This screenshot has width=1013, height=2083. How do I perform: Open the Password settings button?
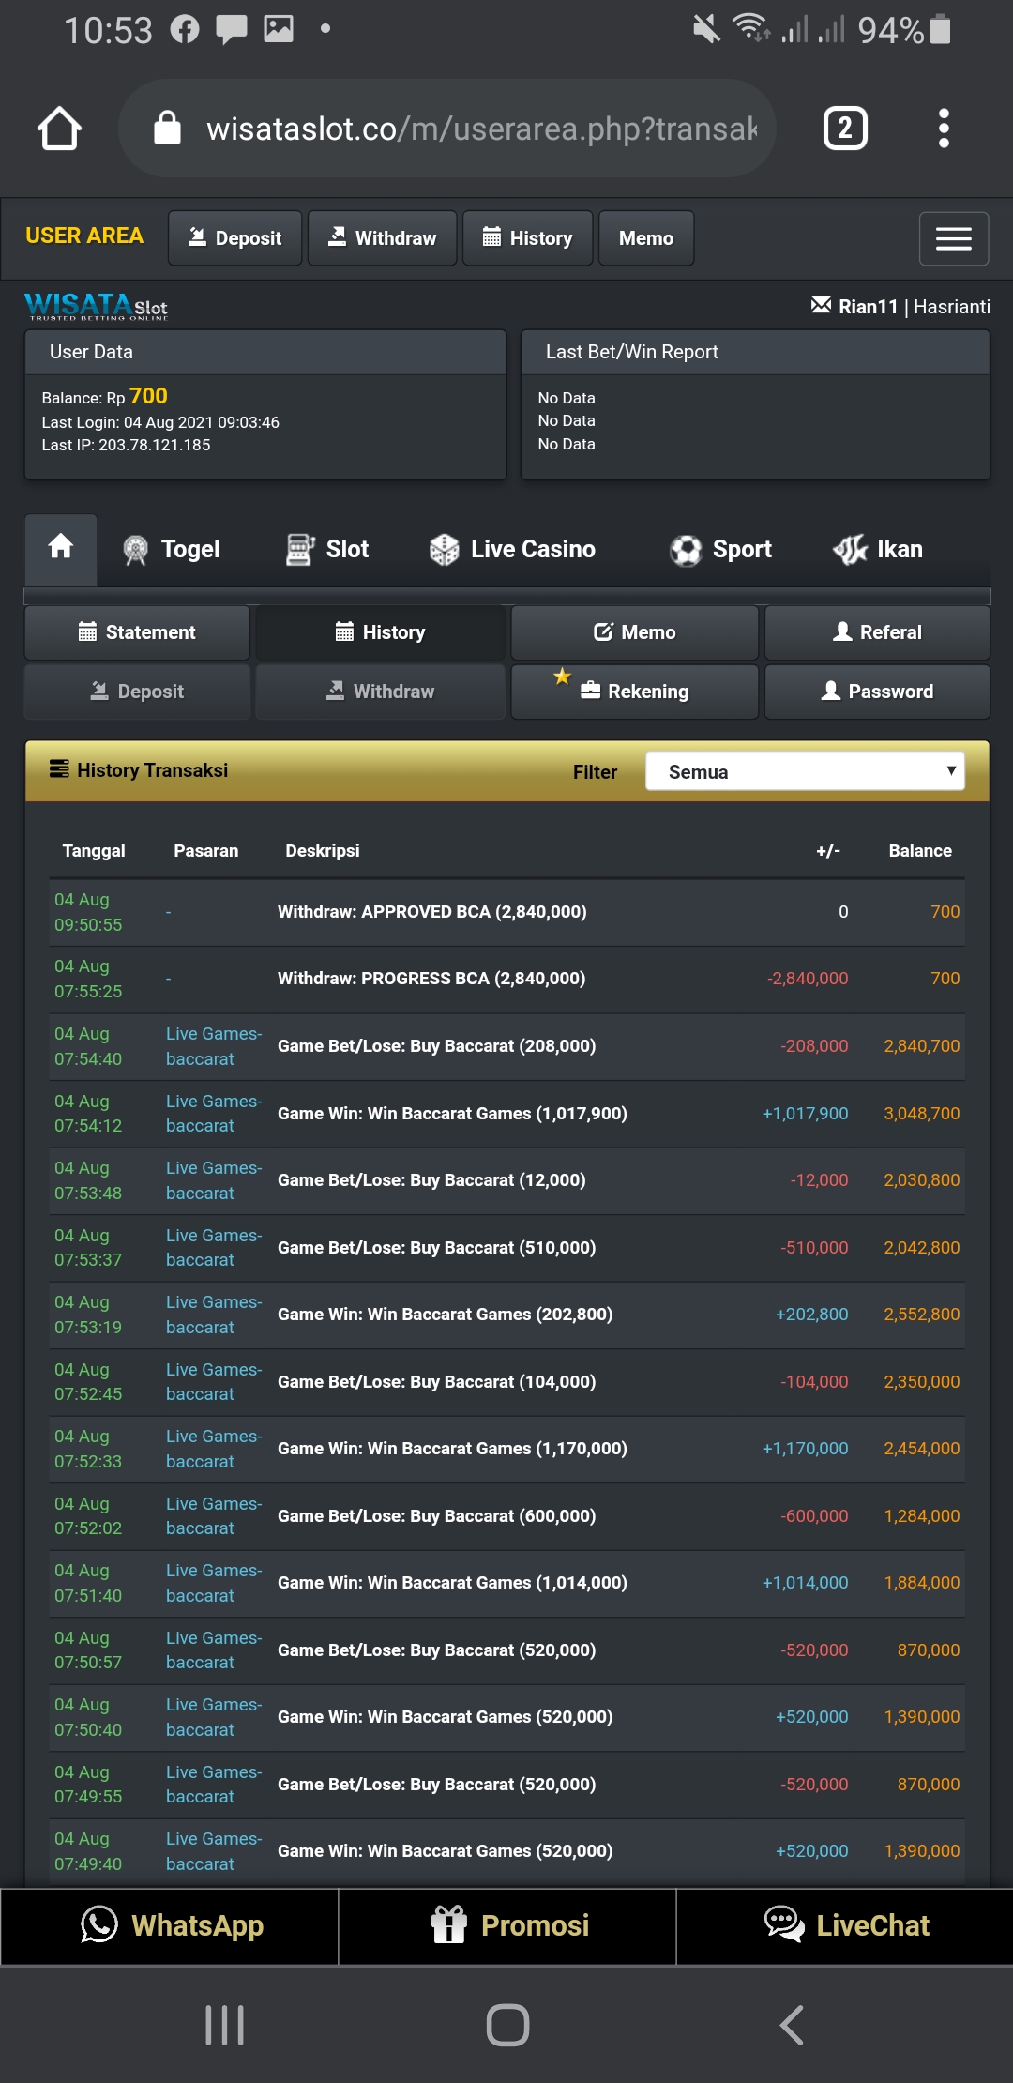pyautogui.click(x=877, y=692)
